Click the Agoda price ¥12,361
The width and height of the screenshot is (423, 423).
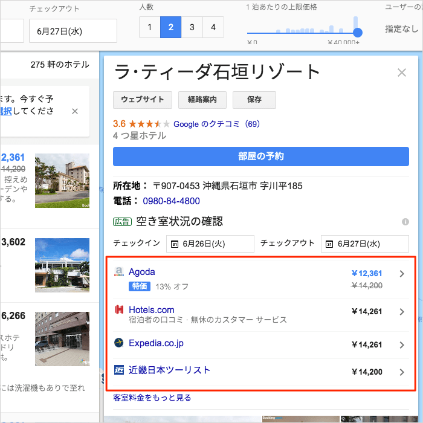367,274
